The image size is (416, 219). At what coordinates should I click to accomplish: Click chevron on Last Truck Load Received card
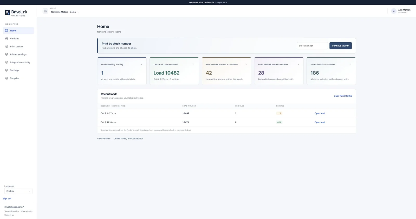193,65
